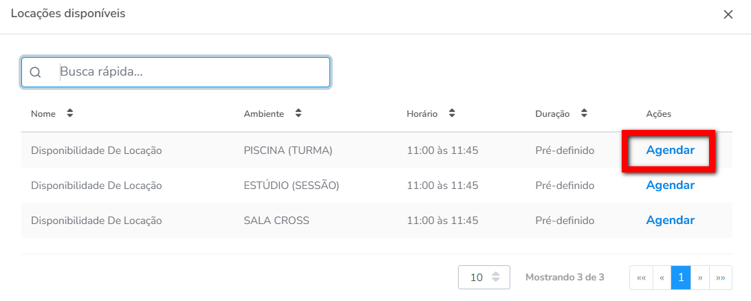Go to first page of results
751x301 pixels.
click(x=641, y=278)
